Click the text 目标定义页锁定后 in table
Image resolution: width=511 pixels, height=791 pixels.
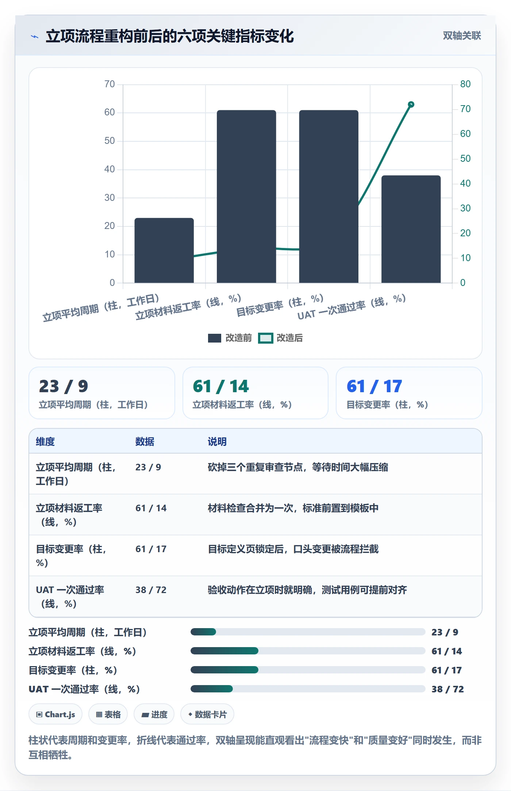coord(246,549)
